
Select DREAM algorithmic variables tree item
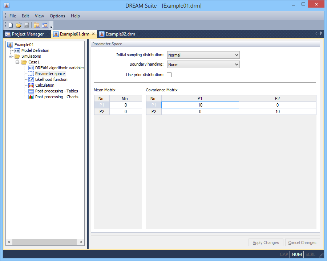click(x=60, y=68)
